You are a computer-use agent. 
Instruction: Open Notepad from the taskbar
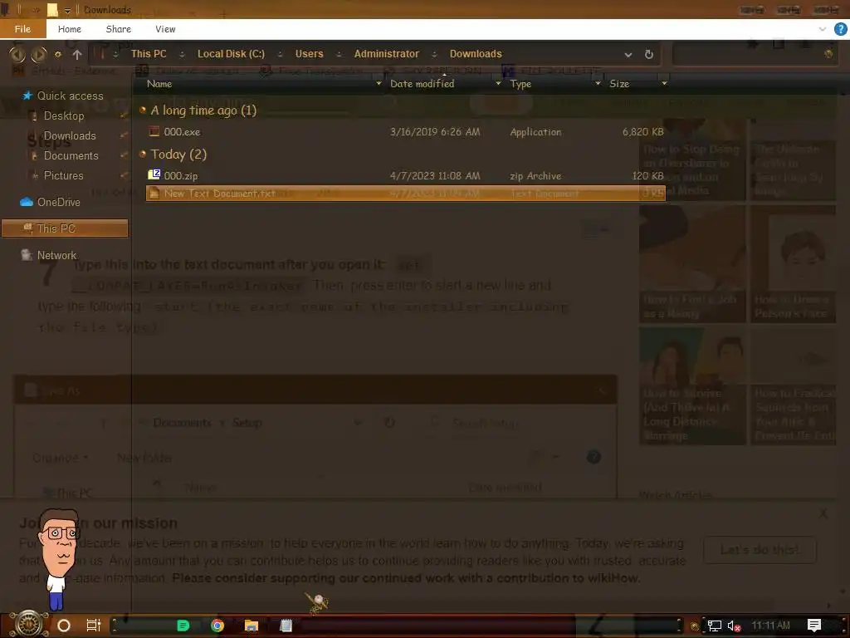[x=286, y=626]
